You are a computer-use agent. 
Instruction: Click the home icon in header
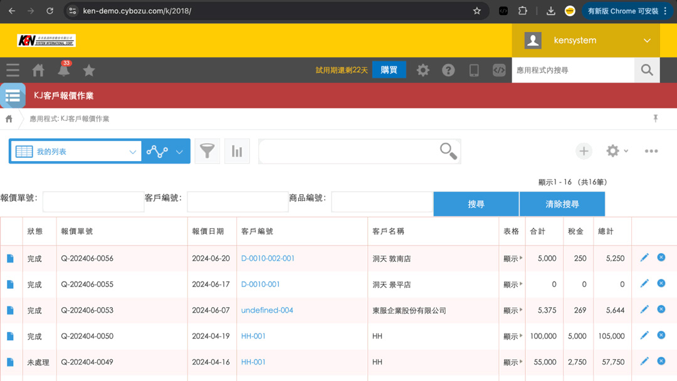click(x=38, y=70)
